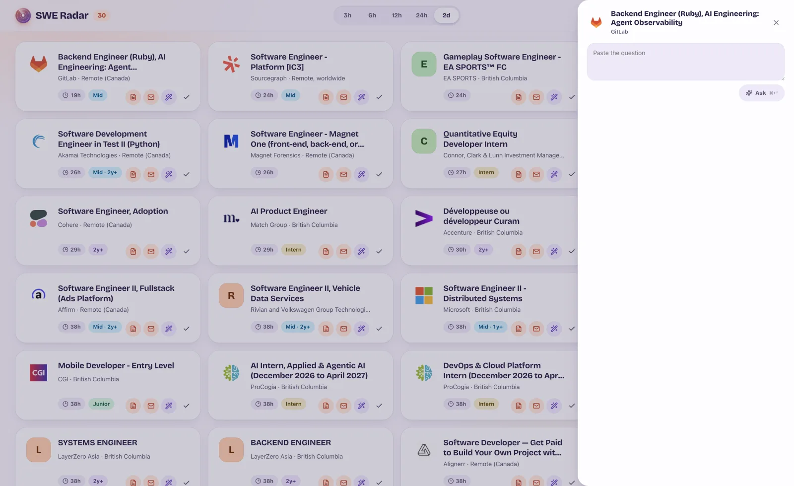The height and width of the screenshot is (486, 794).
Task: Click the 'Mid · 1y+' badge on Microsoft card
Action: click(x=490, y=327)
